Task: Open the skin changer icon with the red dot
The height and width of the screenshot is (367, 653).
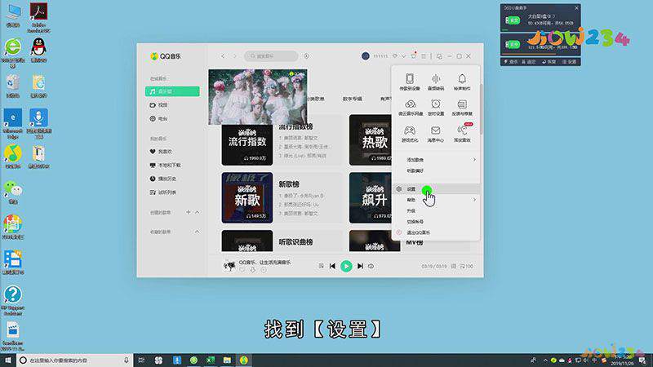Action: (x=414, y=55)
